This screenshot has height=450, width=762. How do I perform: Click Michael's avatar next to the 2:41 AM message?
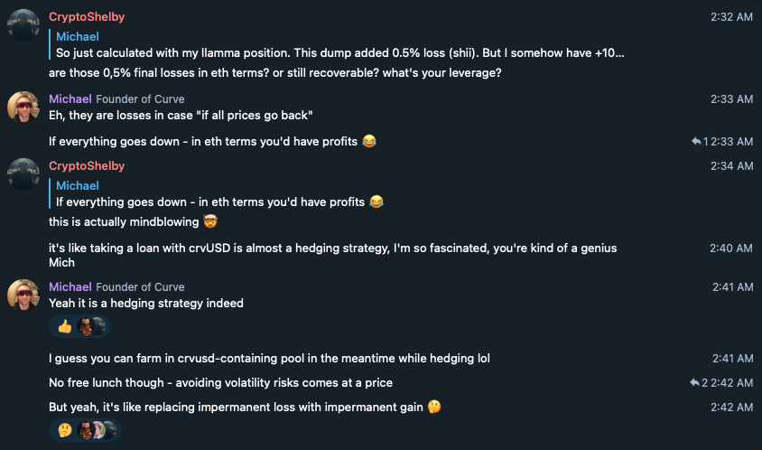point(23,295)
